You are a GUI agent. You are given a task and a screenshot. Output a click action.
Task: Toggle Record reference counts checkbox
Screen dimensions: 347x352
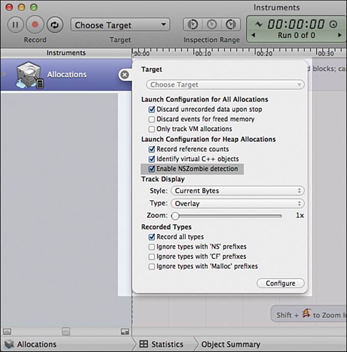(152, 149)
